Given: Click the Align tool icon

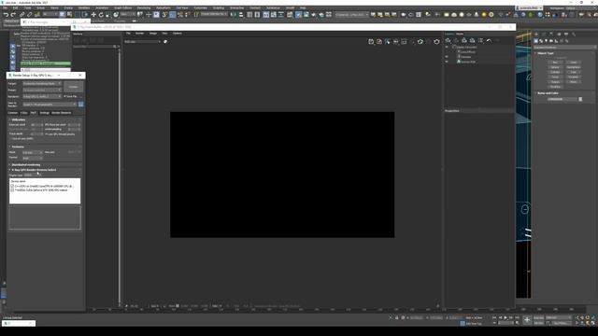Looking at the screenshot, I should coord(241,15).
